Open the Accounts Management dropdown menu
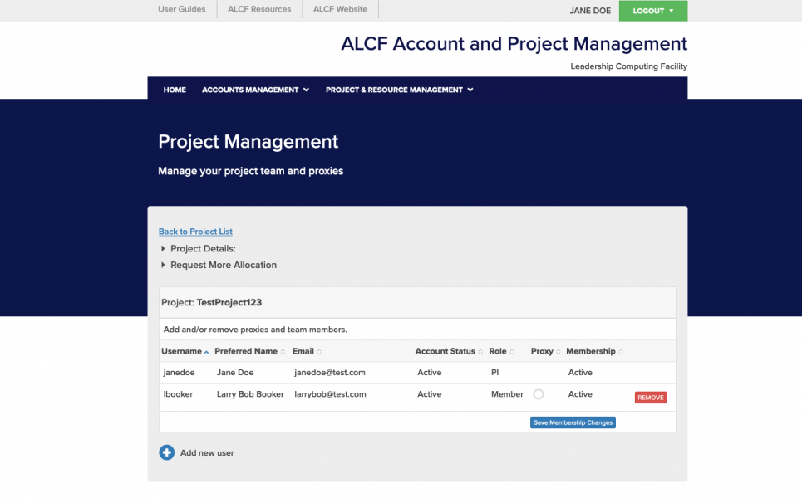This screenshot has width=802, height=503. pyautogui.click(x=255, y=90)
